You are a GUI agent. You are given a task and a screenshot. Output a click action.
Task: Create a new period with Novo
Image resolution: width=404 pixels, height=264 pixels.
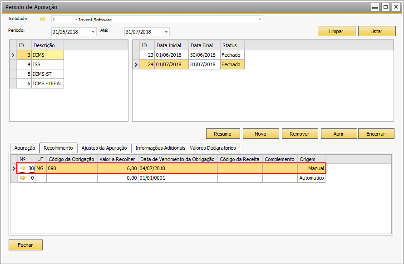tap(261, 134)
